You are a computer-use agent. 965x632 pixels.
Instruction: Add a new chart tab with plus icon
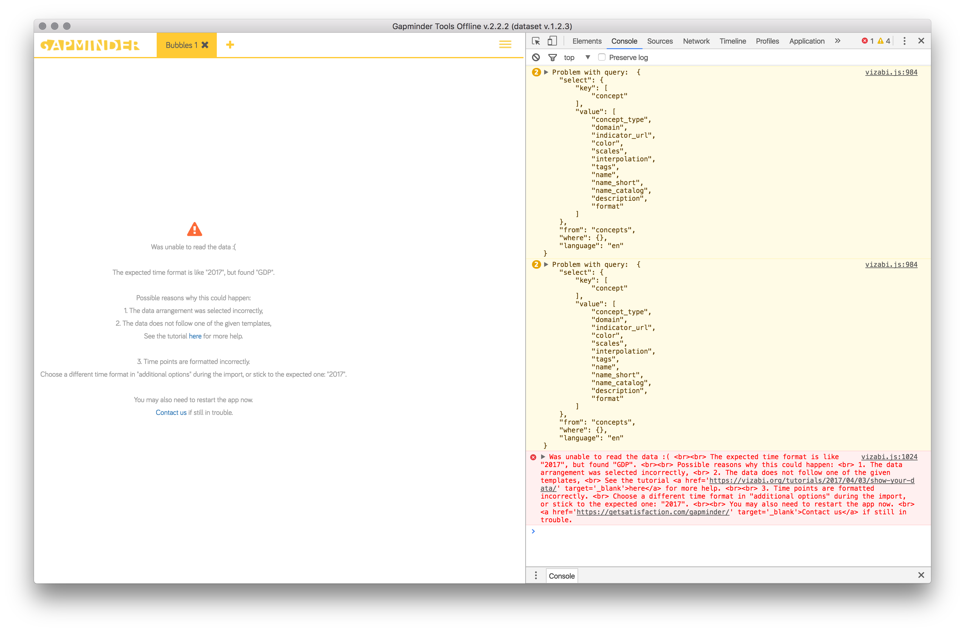tap(230, 45)
